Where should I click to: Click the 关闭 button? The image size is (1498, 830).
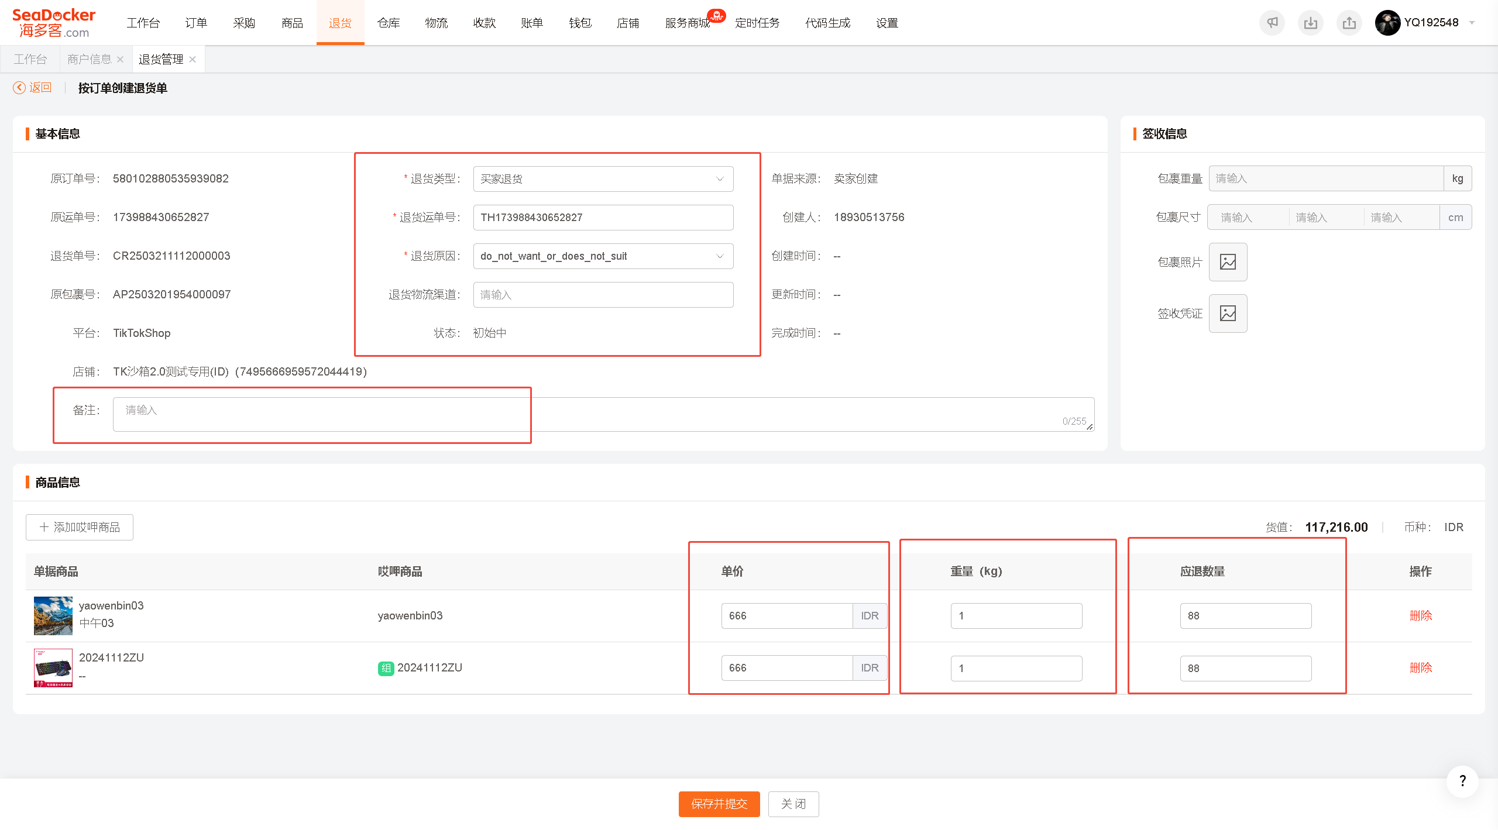(793, 804)
